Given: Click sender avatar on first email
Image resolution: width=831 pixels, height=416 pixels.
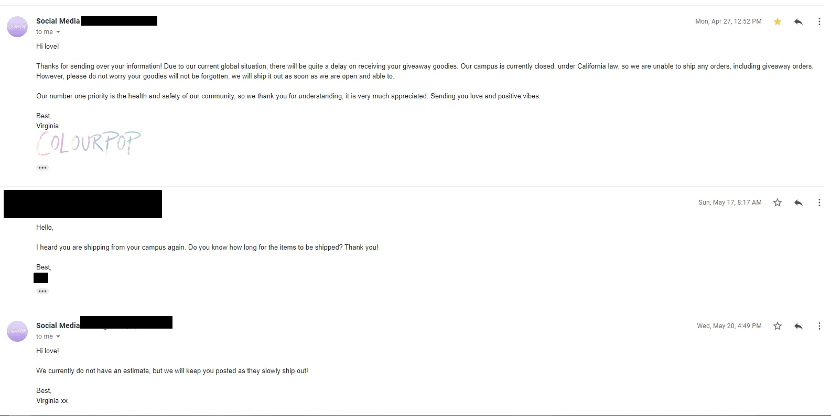Looking at the screenshot, I should click(17, 27).
